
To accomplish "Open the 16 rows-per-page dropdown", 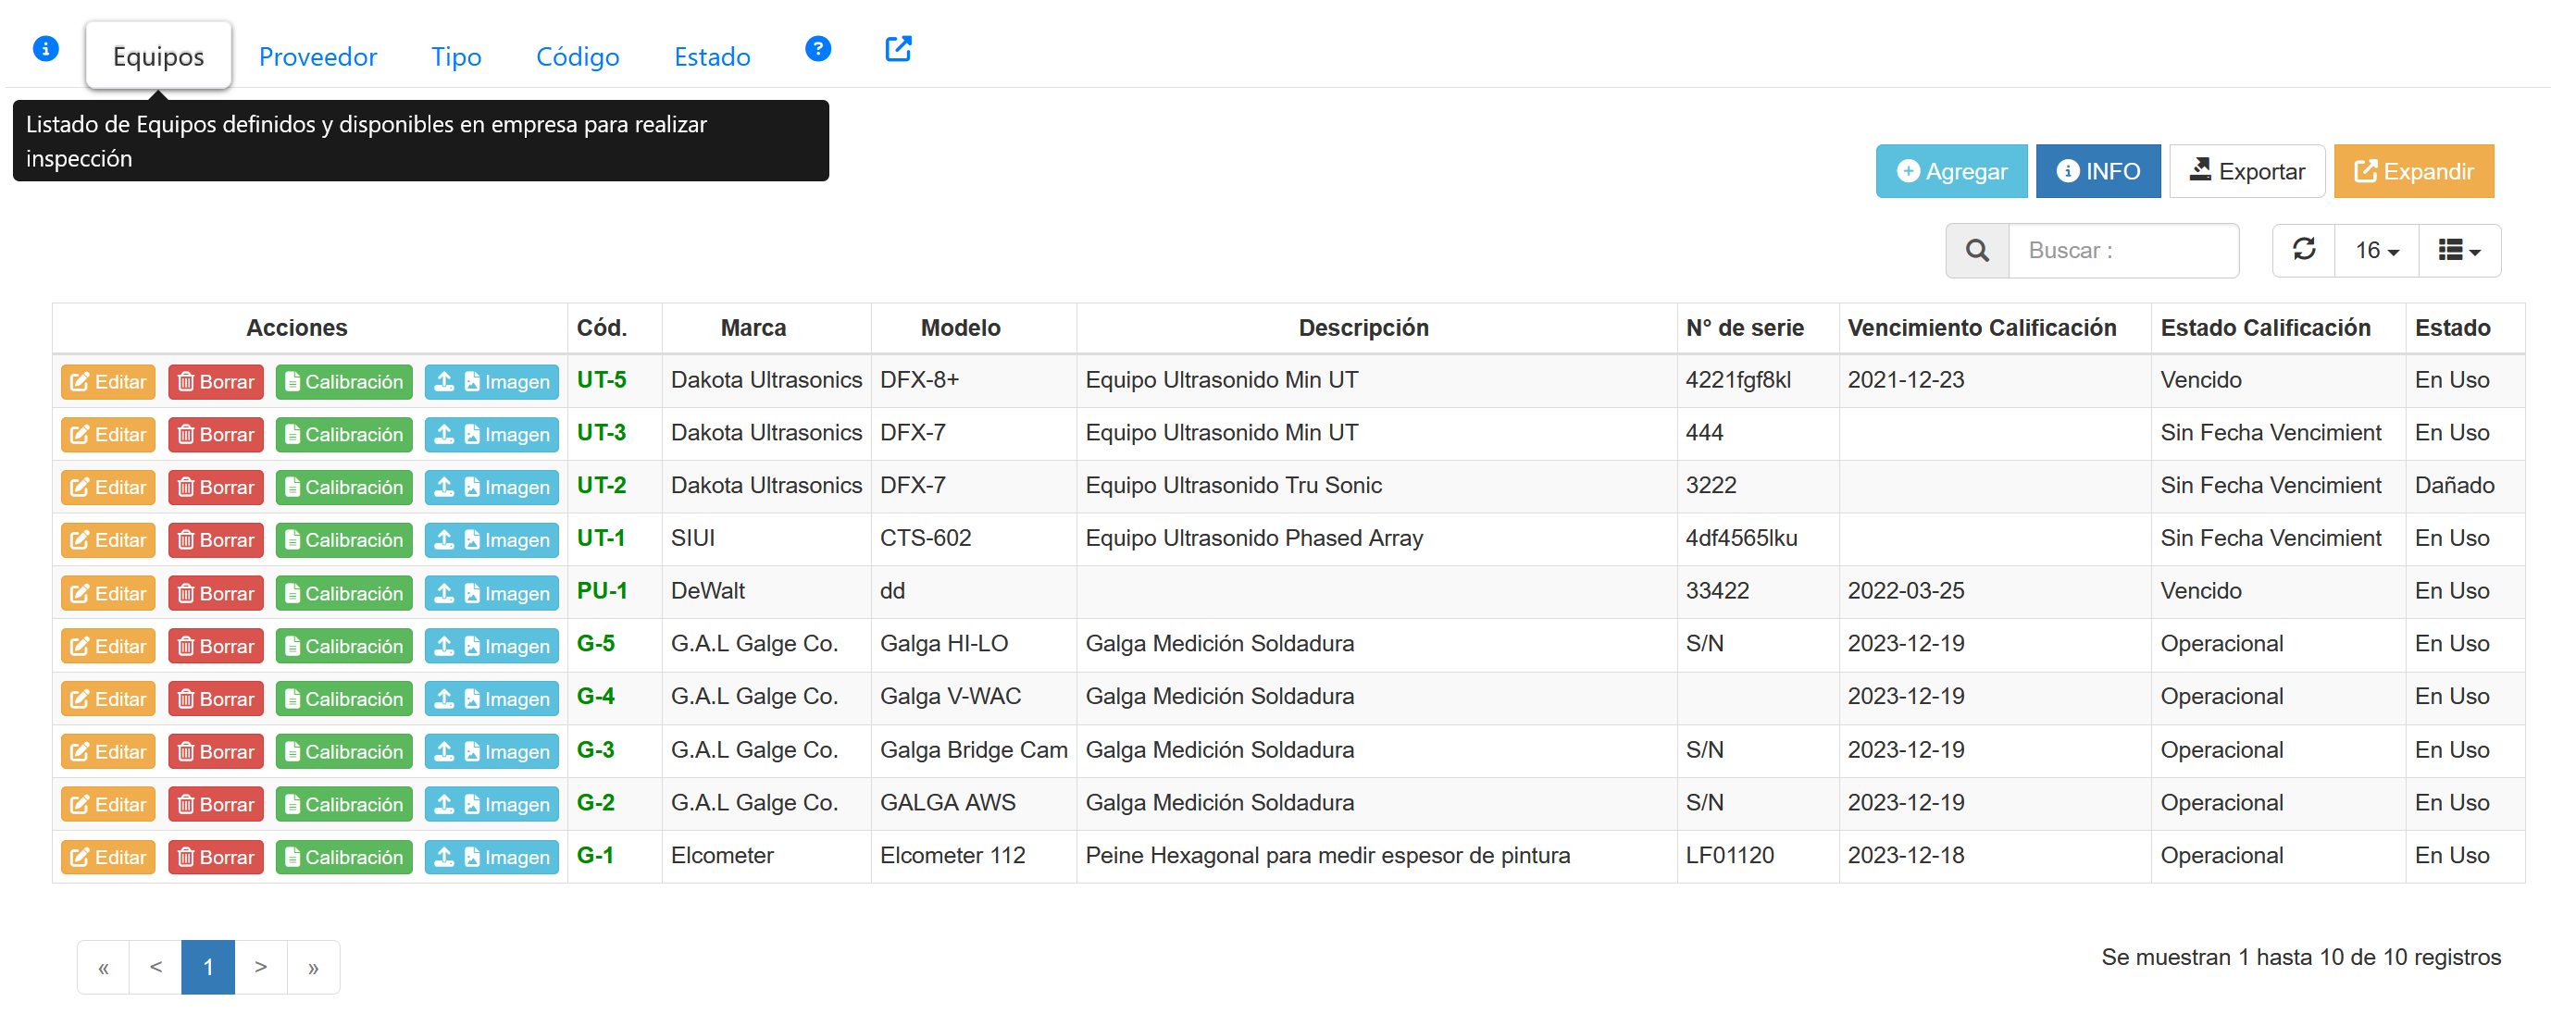I will tap(2377, 251).
